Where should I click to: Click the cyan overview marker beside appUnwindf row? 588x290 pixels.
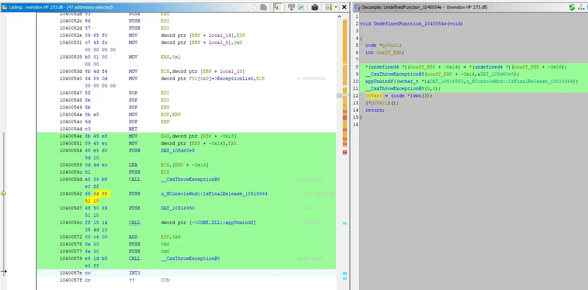[x=345, y=223]
